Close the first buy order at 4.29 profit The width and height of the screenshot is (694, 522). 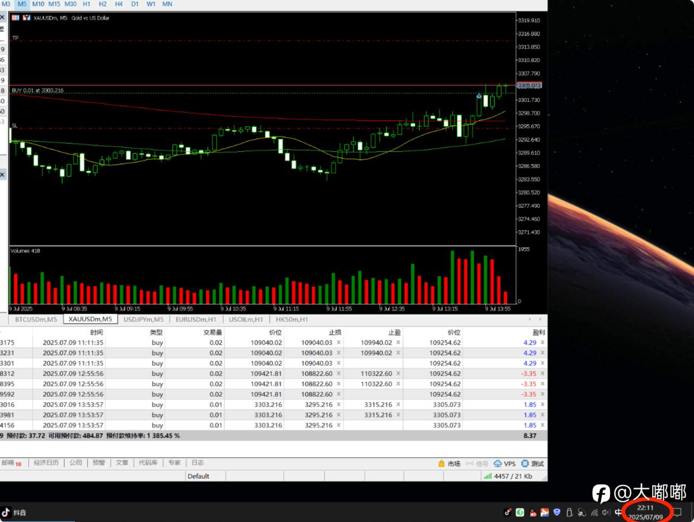click(542, 343)
